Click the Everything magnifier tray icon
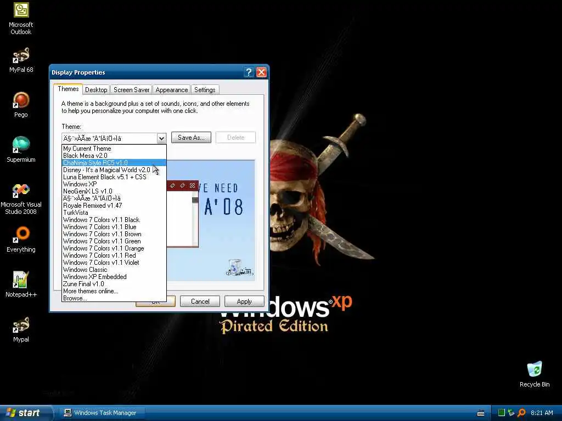The height and width of the screenshot is (421, 562). coord(521,413)
